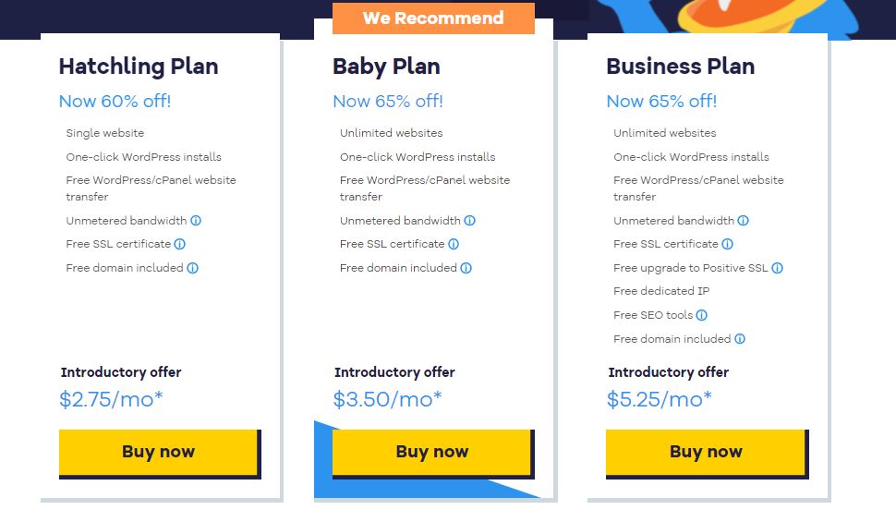Open info icon for Baby Plan Unmetered bandwidth
This screenshot has width=896, height=522.
click(470, 221)
